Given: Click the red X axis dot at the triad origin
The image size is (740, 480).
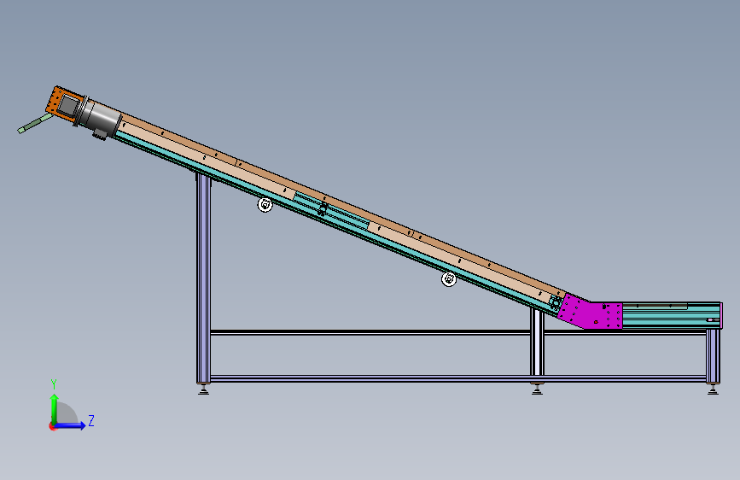Looking at the screenshot, I should (x=51, y=426).
